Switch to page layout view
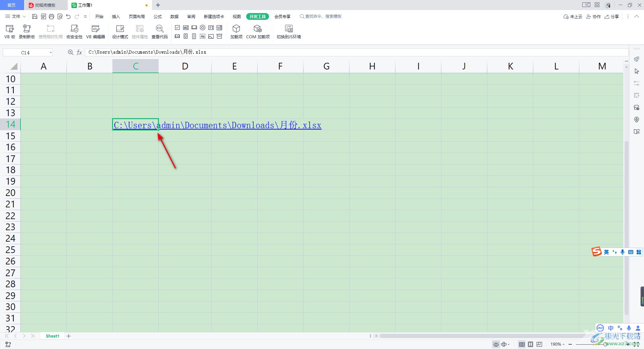 point(530,344)
